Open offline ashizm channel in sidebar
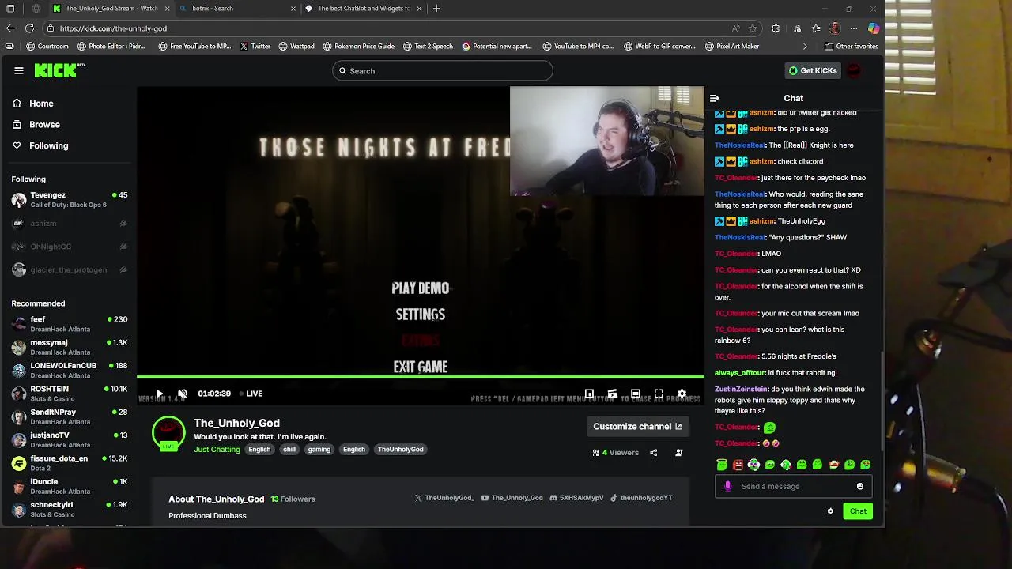Image resolution: width=1012 pixels, height=569 pixels. point(70,224)
